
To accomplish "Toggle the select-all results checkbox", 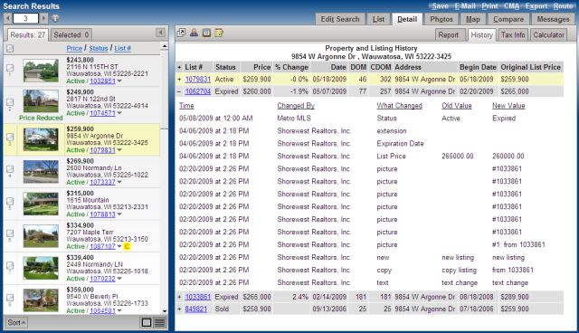I will coord(10,48).
